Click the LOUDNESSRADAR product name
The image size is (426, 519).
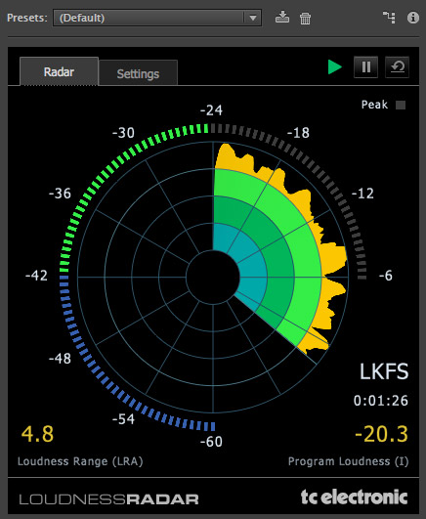coord(108,499)
